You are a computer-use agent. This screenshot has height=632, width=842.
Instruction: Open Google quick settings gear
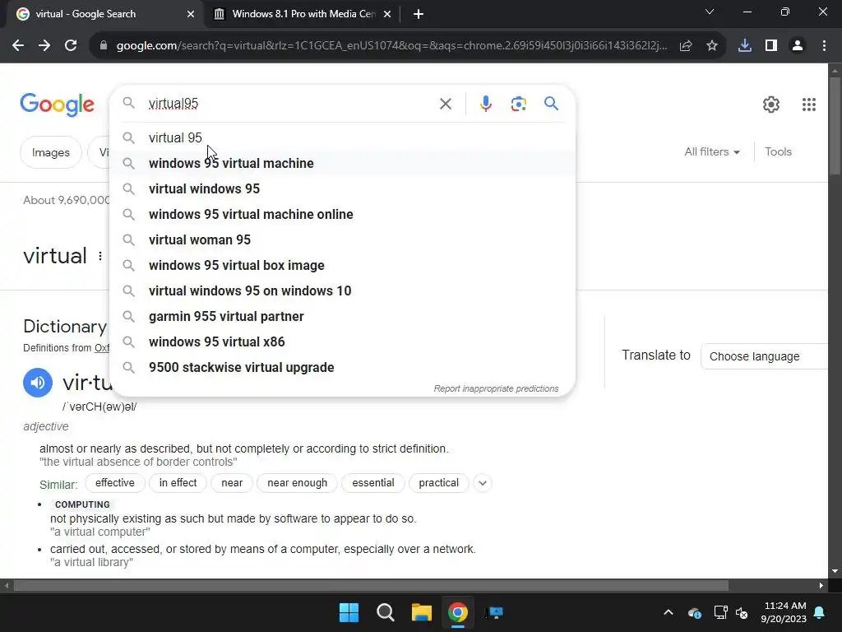[x=771, y=105]
